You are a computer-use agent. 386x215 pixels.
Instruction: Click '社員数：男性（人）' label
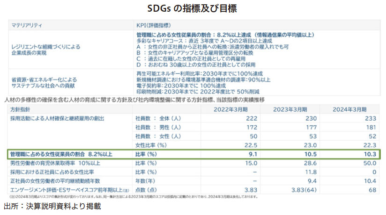pos(158,127)
